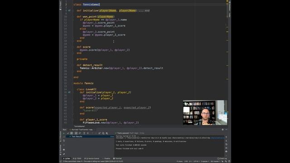The image size is (290, 163).
Task: Expand all test results
Action: 84,133
